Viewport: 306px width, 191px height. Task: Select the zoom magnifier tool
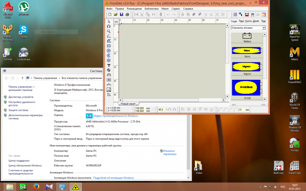(109, 31)
